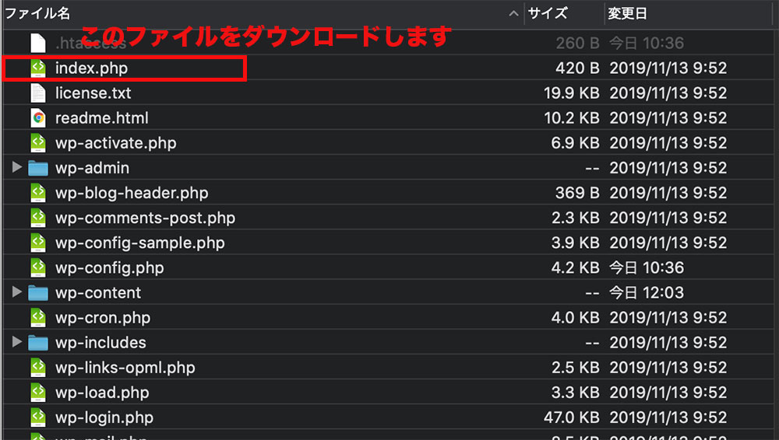The image size is (779, 440).
Task: Click the 今日 10:36 date of wp-config.php
Action: pos(647,268)
